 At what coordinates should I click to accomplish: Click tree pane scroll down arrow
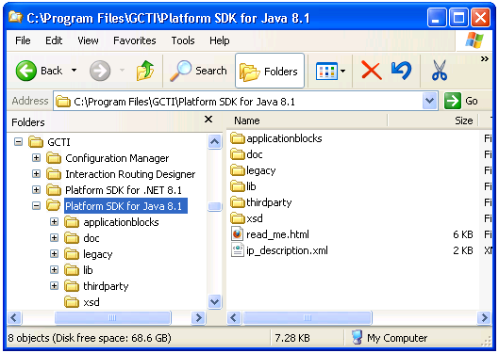point(215,301)
